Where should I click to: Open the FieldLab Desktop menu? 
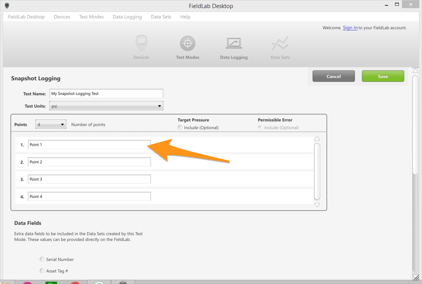tap(26, 17)
